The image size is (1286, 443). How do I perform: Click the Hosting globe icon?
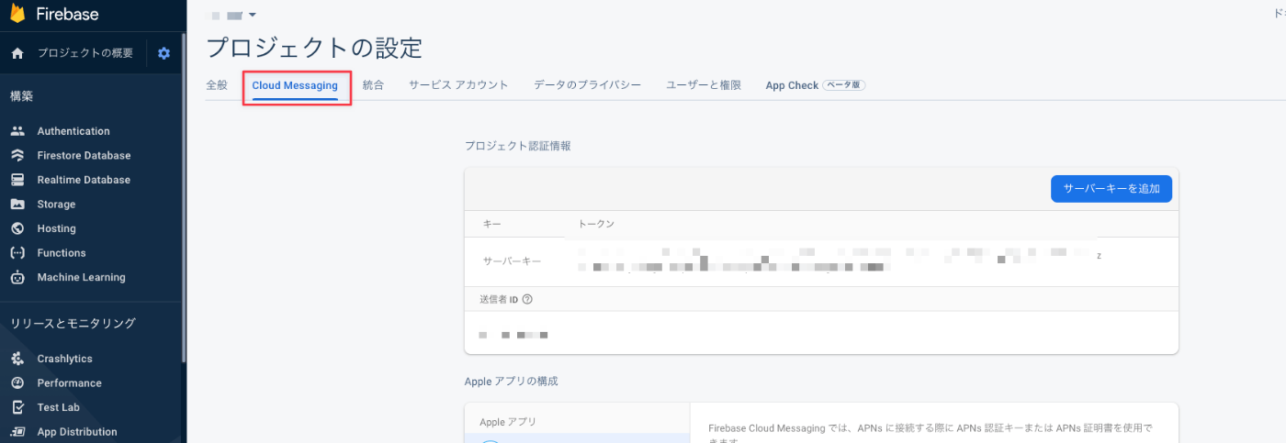(17, 228)
